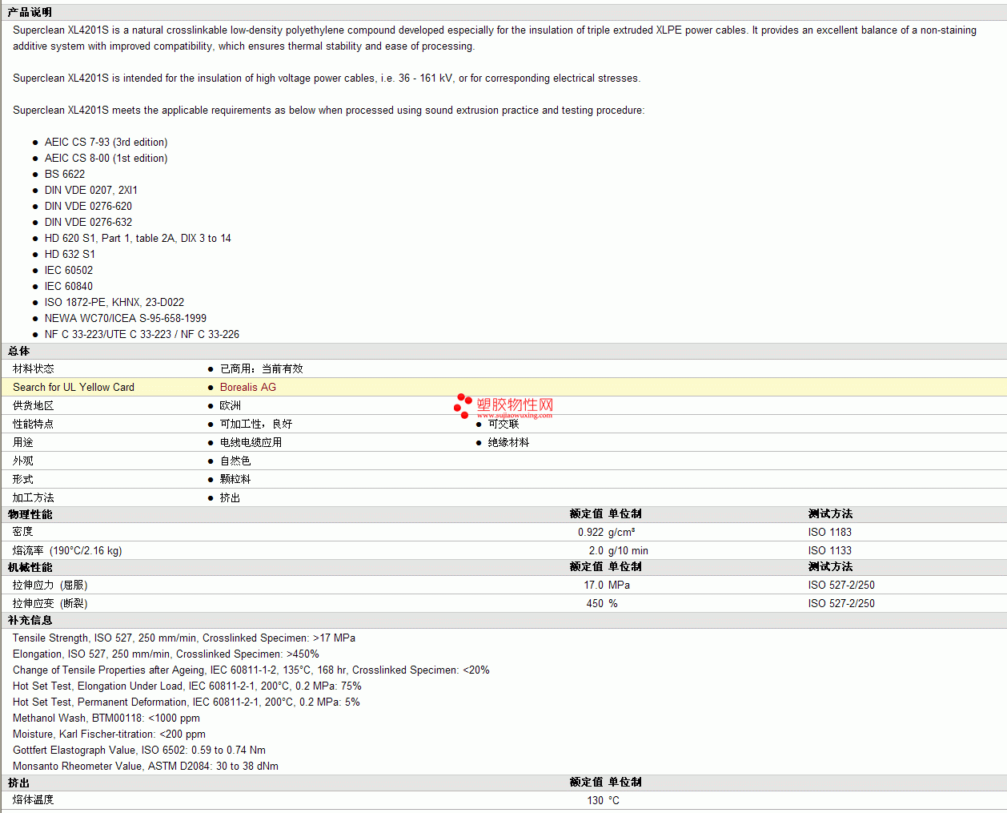Select HD 620 S1, Part 1 entry
The width and height of the screenshot is (1007, 813).
(x=138, y=238)
